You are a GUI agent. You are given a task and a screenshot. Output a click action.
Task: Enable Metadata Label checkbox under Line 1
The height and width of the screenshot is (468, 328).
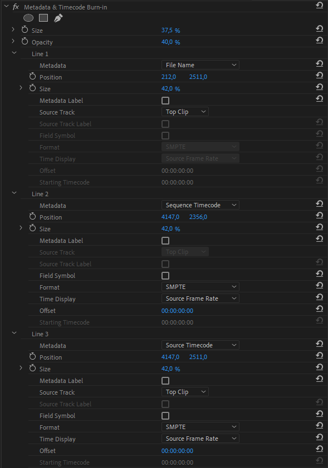[165, 101]
